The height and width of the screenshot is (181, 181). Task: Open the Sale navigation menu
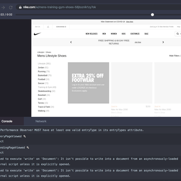coord(146,33)
